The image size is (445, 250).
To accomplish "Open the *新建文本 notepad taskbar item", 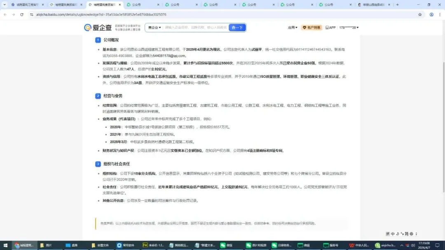I will click(205, 245).
